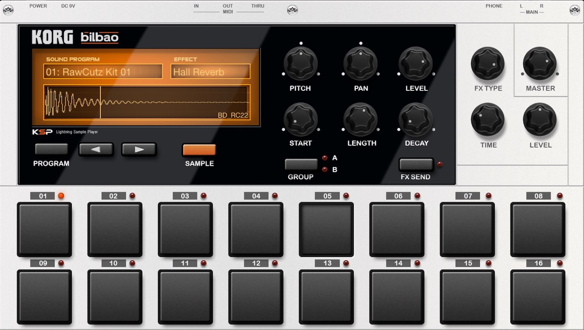The height and width of the screenshot is (330, 584).
Task: Enable the orange SAMPLE mode button
Action: [x=199, y=150]
